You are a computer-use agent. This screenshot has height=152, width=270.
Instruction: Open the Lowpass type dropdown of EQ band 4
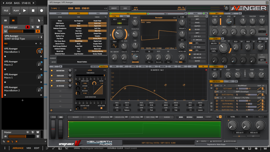point(200,110)
